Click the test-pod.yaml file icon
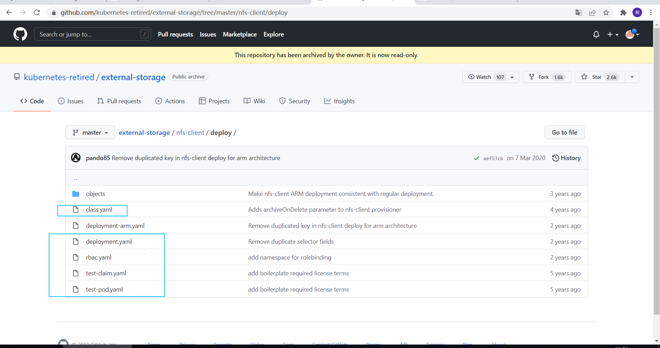The image size is (660, 348). [x=76, y=289]
